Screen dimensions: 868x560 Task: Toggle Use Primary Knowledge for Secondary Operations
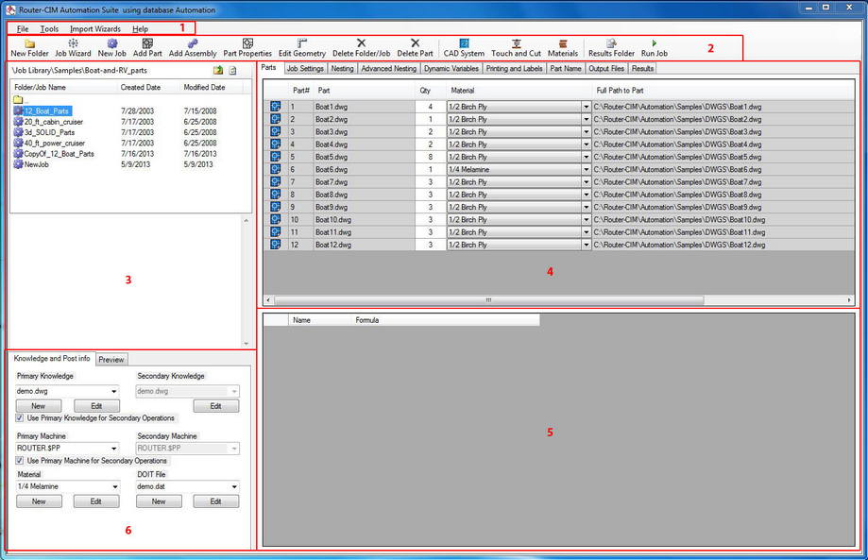(x=20, y=417)
